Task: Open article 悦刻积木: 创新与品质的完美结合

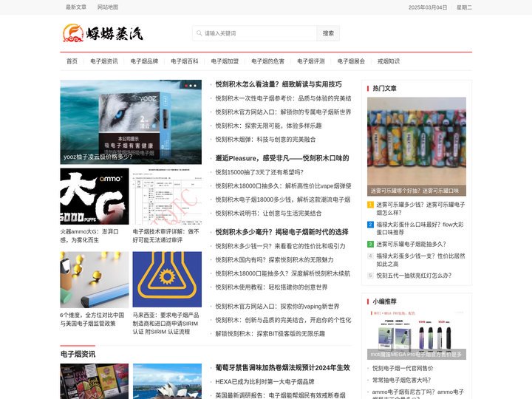Action: [283, 320]
